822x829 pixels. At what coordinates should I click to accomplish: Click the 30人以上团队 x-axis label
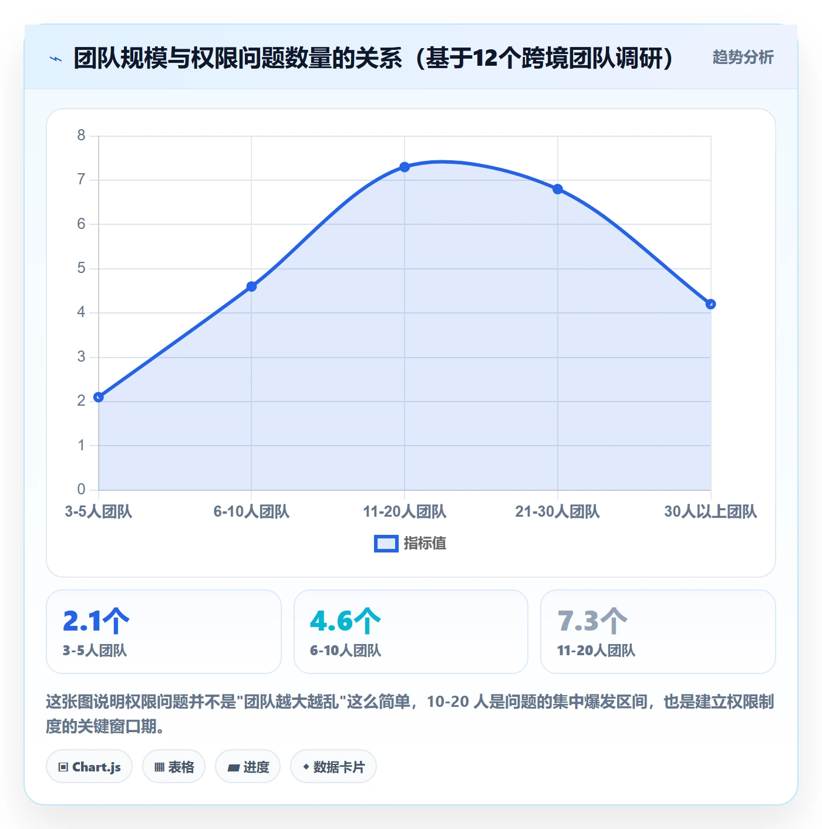[x=710, y=512]
